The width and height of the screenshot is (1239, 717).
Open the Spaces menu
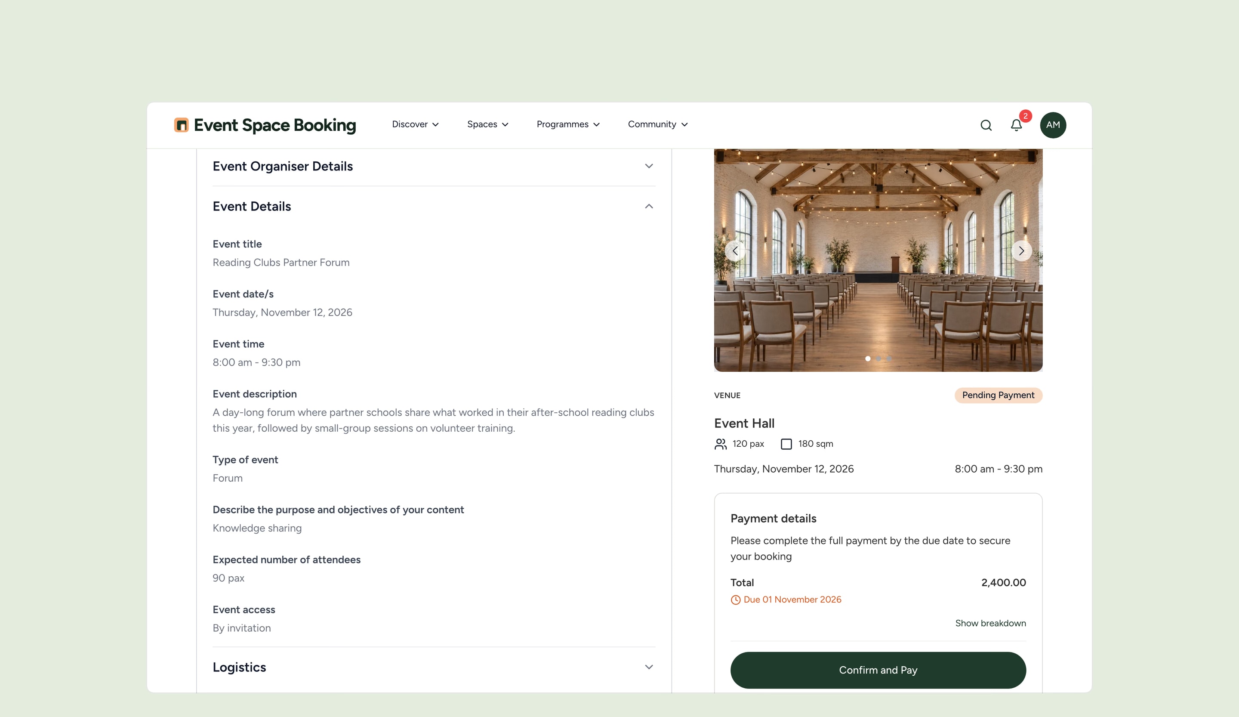488,124
